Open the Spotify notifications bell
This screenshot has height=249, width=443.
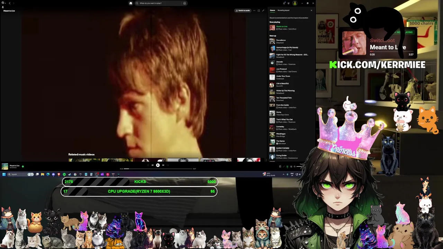tap(284, 3)
